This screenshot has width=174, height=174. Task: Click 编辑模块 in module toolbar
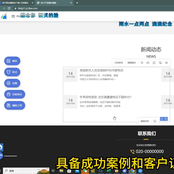[132, 63]
